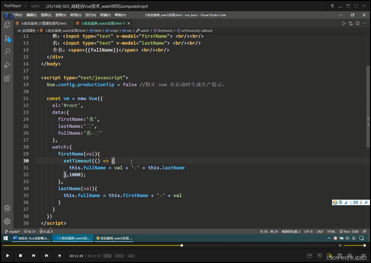Image resolution: width=371 pixels, height=263 pixels.
Task: Open the Extensions view
Action: point(7,78)
